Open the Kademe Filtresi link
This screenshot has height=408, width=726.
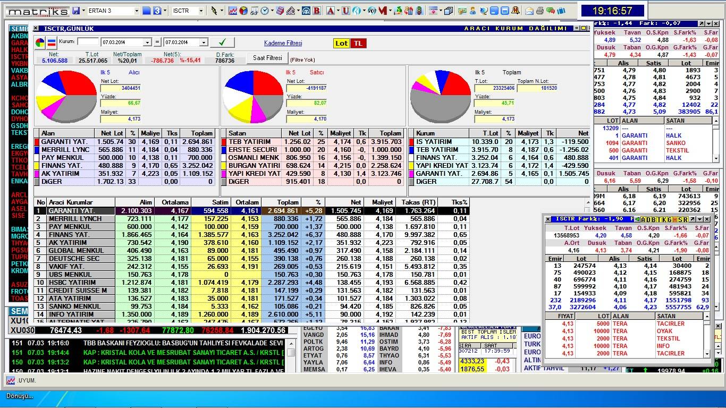point(283,43)
